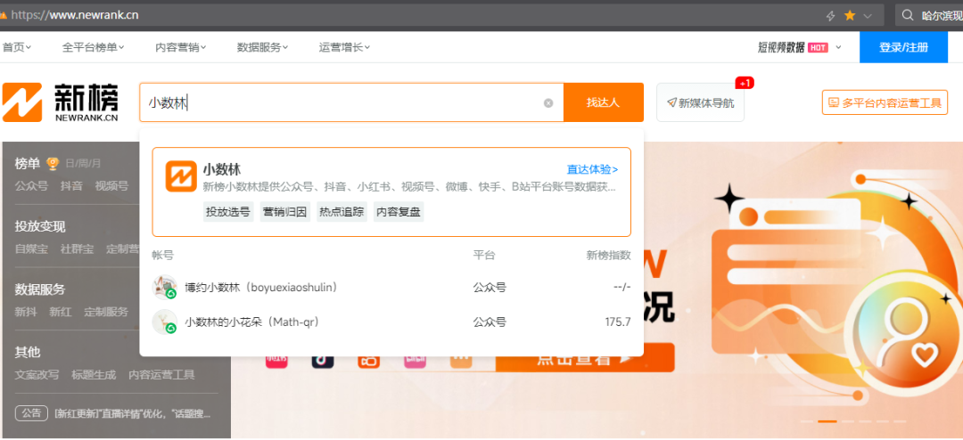
Task: Select the 营销归因 tag
Action: click(285, 212)
